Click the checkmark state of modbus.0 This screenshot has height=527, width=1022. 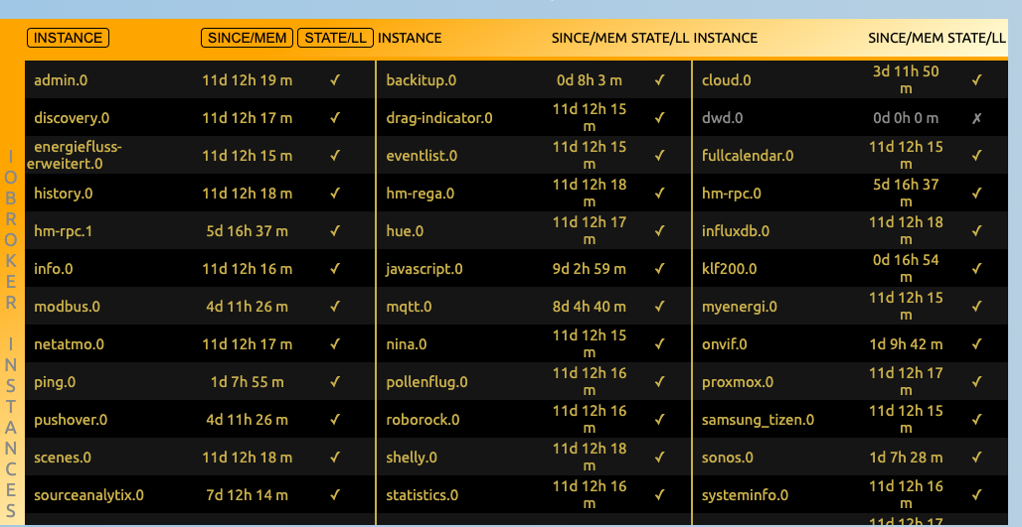335,307
